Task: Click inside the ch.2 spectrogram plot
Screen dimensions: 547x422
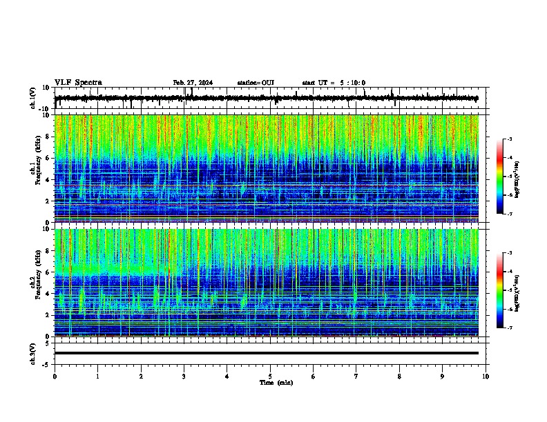Action: click(267, 283)
